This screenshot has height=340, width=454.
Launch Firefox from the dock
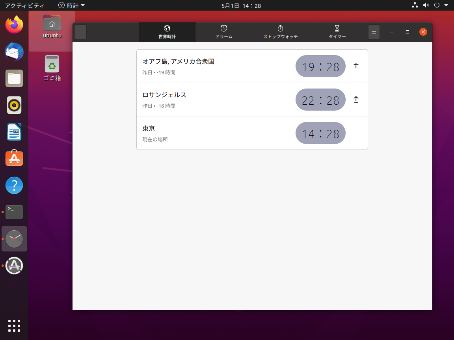[x=14, y=25]
